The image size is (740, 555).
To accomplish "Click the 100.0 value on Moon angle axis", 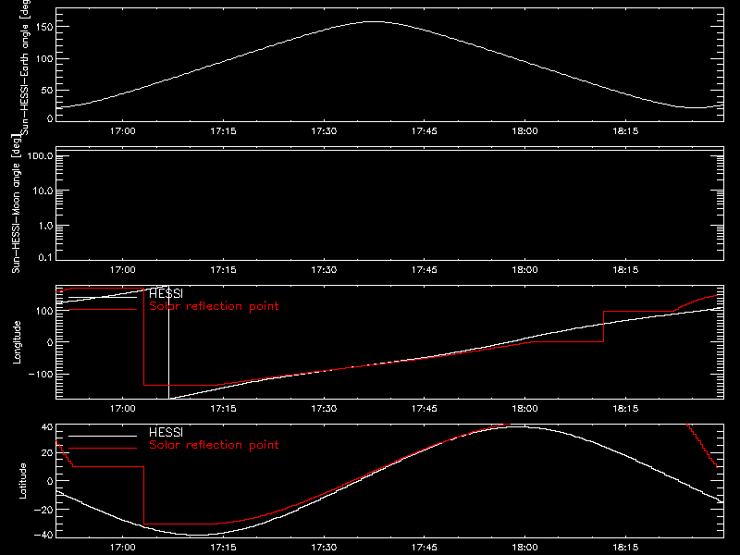I will point(40,155).
